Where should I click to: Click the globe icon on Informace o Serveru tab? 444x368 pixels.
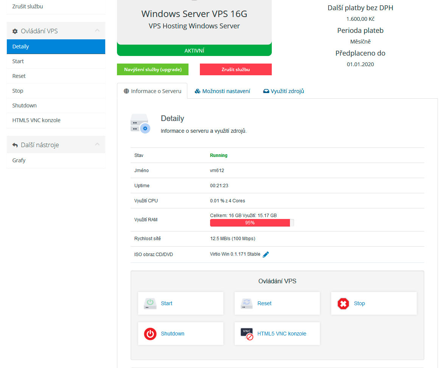pos(125,91)
